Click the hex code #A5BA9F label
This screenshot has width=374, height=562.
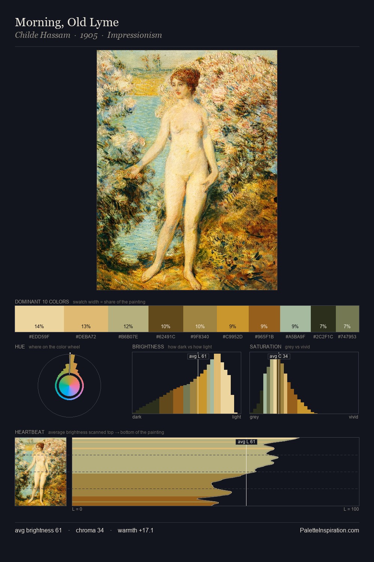[295, 337]
